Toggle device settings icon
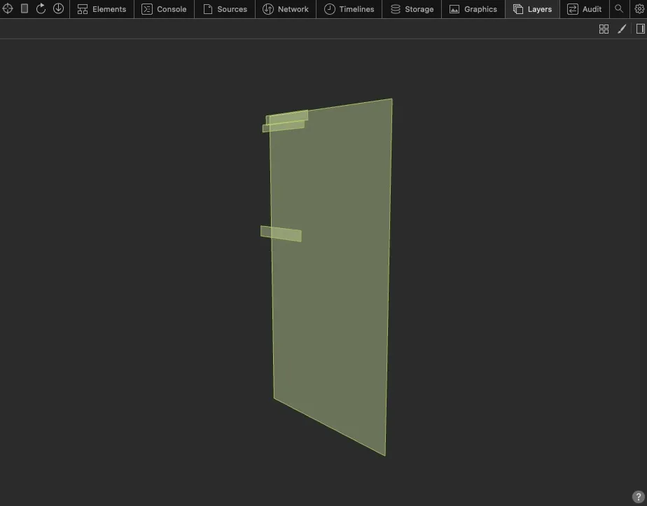This screenshot has height=506, width=647. (25, 8)
